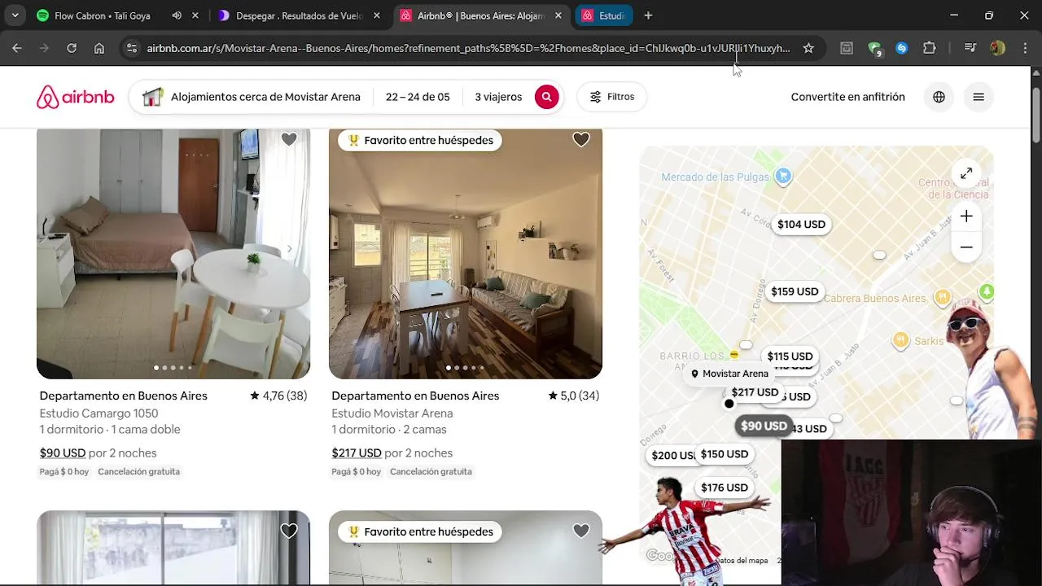This screenshot has width=1042, height=586.
Task: Select the $150 USD map marker
Action: [x=724, y=454]
